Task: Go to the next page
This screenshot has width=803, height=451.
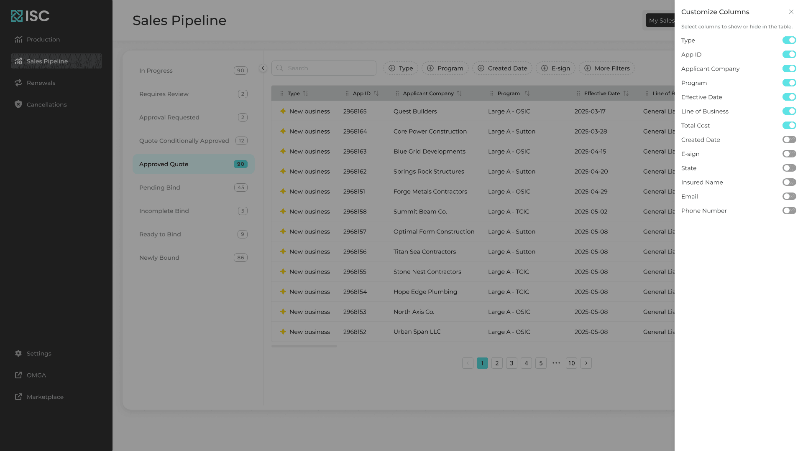Action: click(586, 363)
